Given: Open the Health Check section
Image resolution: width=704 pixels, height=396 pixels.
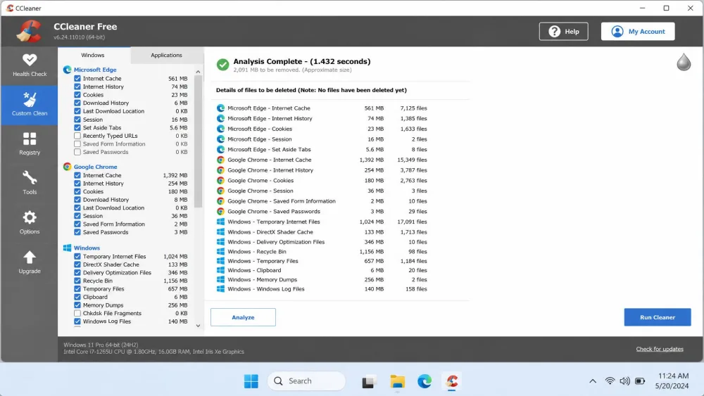Looking at the screenshot, I should tap(30, 65).
